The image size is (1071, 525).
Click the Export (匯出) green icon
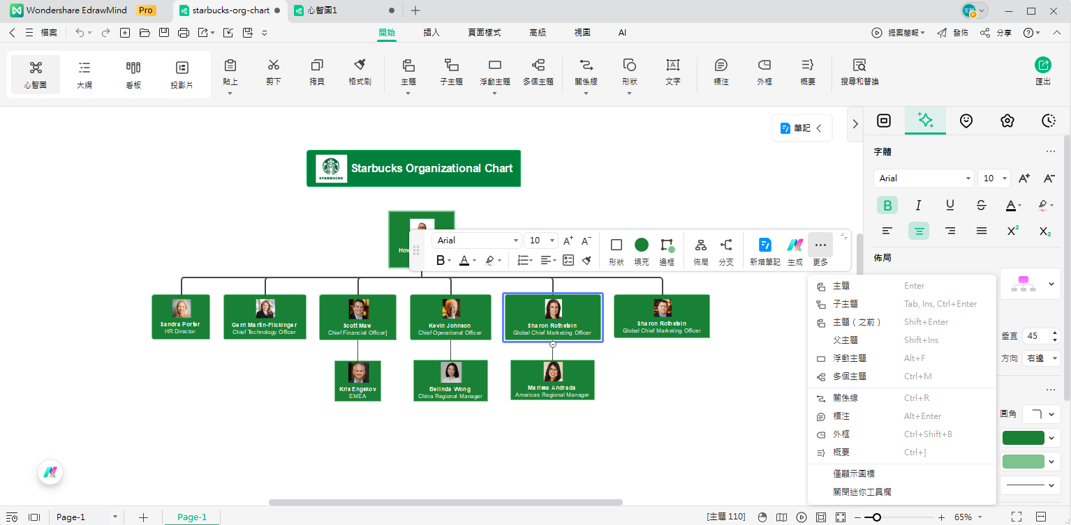coord(1042,72)
